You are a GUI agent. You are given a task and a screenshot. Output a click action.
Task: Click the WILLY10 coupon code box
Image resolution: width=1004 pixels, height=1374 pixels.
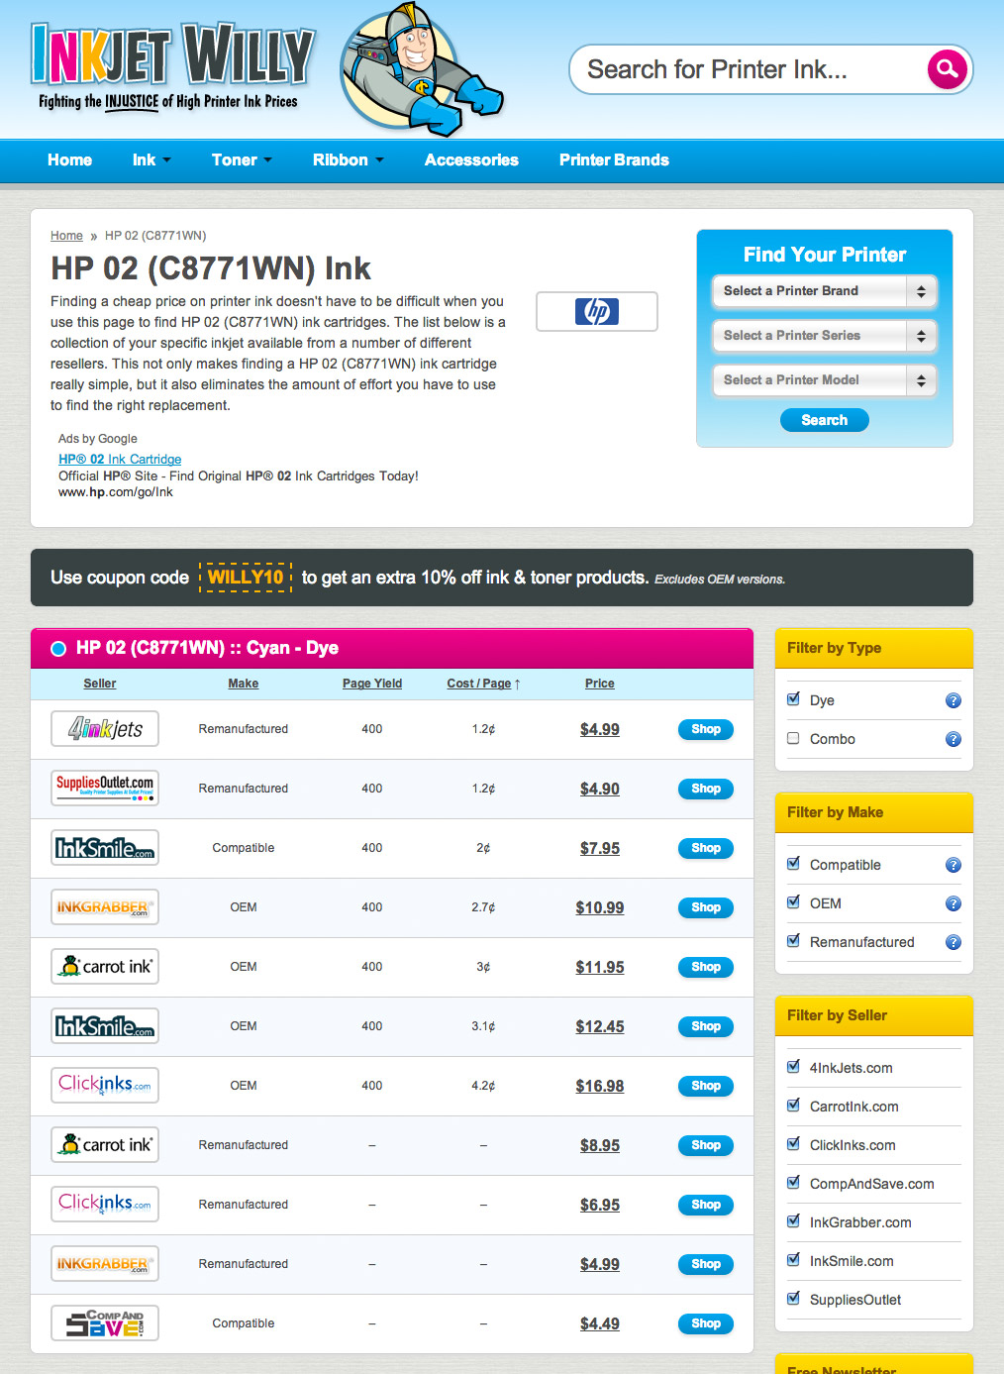[246, 577]
